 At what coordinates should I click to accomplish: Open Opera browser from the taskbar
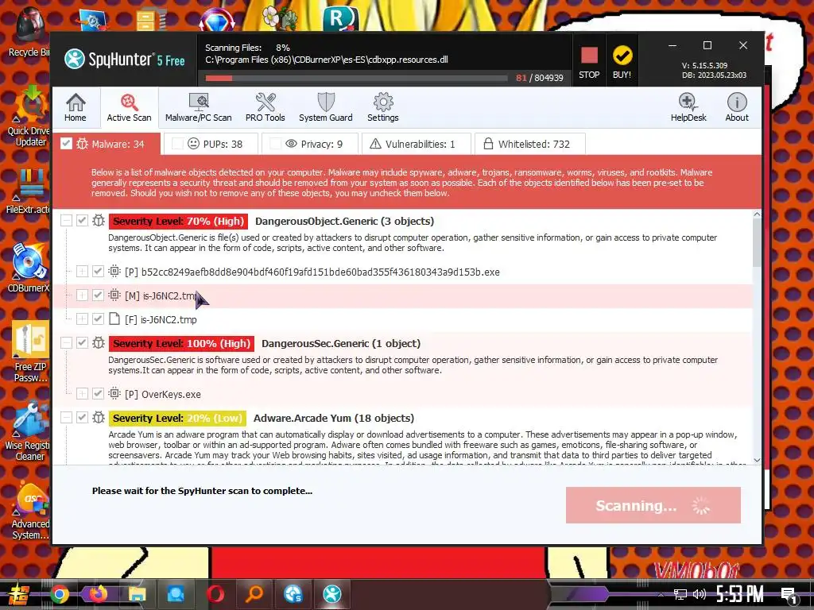tap(215, 594)
